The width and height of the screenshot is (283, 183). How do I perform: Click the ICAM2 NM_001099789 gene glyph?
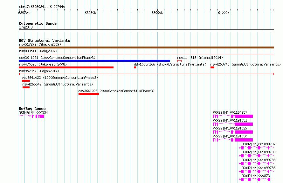256,156
